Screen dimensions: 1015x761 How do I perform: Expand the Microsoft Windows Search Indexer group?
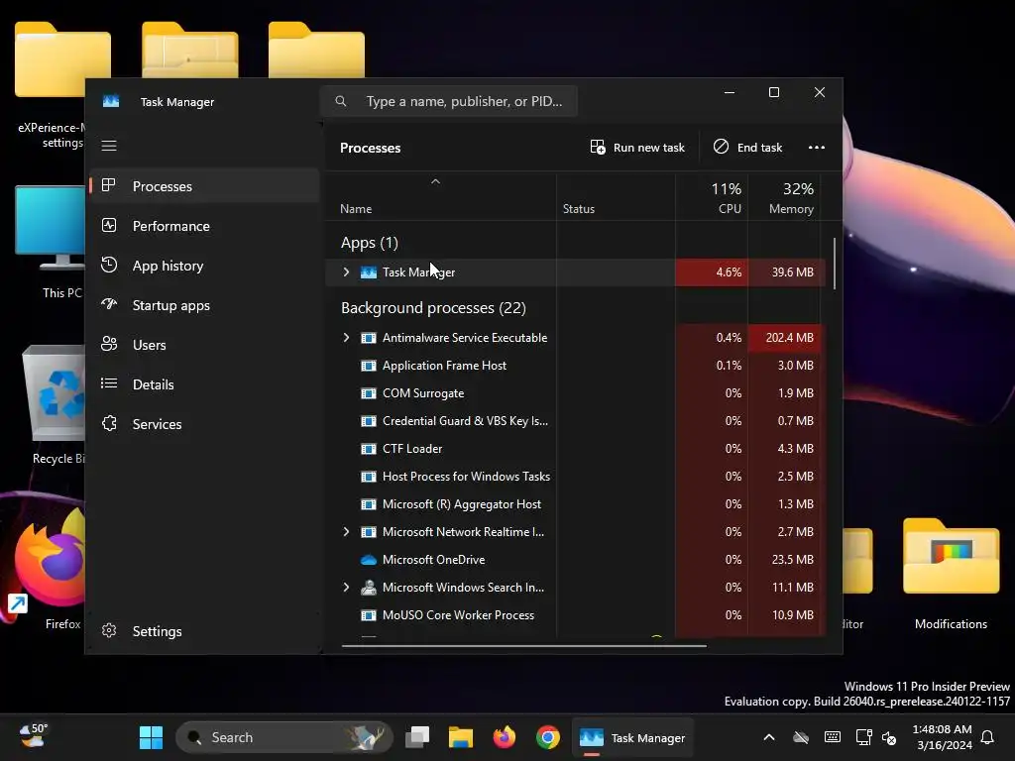point(346,588)
